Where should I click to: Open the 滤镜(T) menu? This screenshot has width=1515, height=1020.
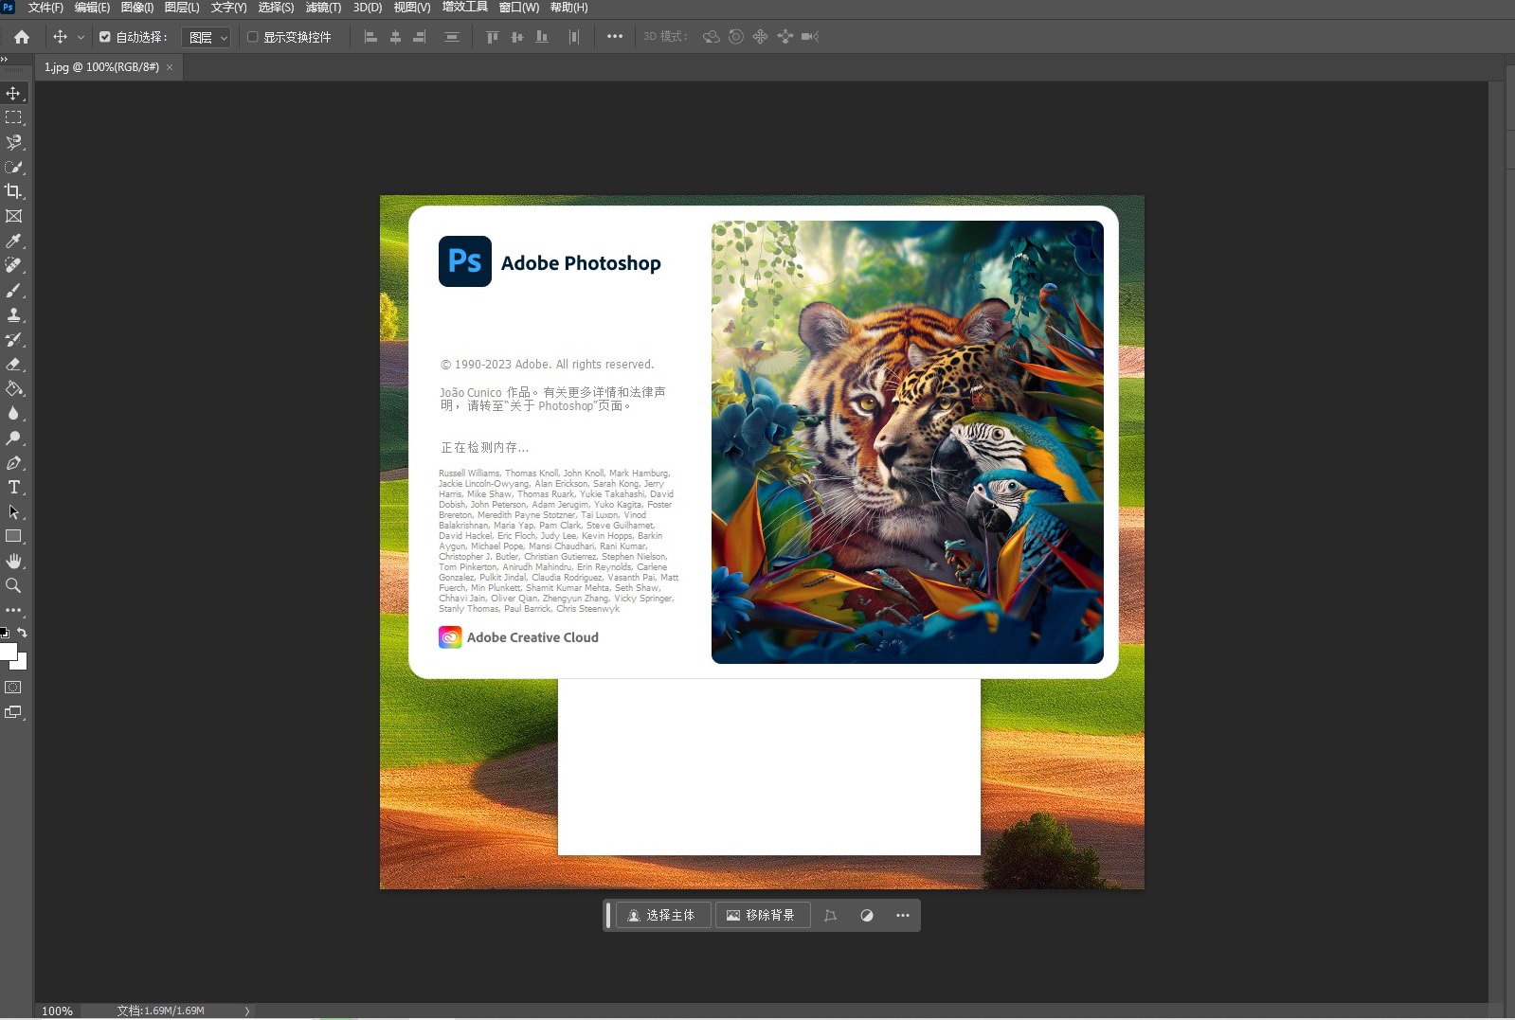click(323, 8)
